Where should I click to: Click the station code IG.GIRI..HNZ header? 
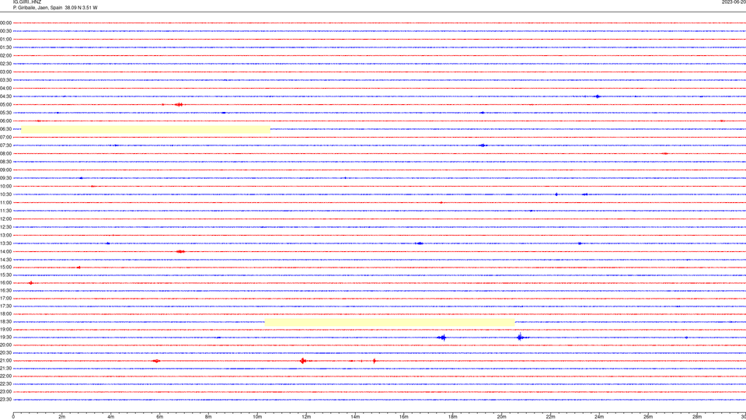(27, 2)
